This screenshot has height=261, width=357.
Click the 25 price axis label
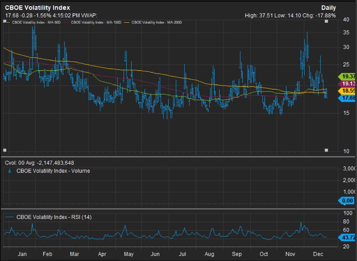click(346, 64)
